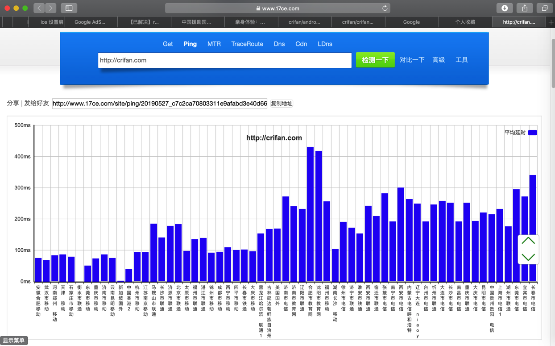Click the green scroll-up chevron
This screenshot has width=555, height=346.
(528, 241)
